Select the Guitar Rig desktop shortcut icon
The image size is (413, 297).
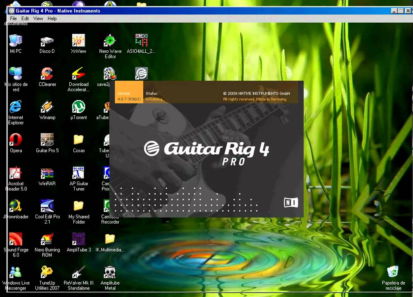point(141,73)
